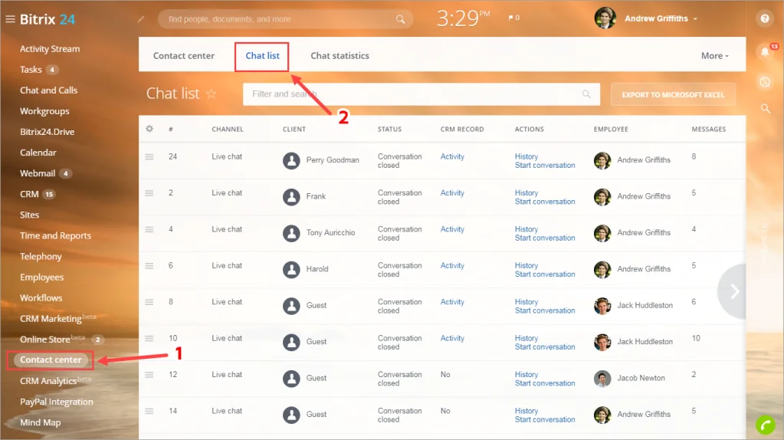The width and height of the screenshot is (784, 440).
Task: Open the hamburger menu next to Bitrix 24 logo
Action: [10, 19]
